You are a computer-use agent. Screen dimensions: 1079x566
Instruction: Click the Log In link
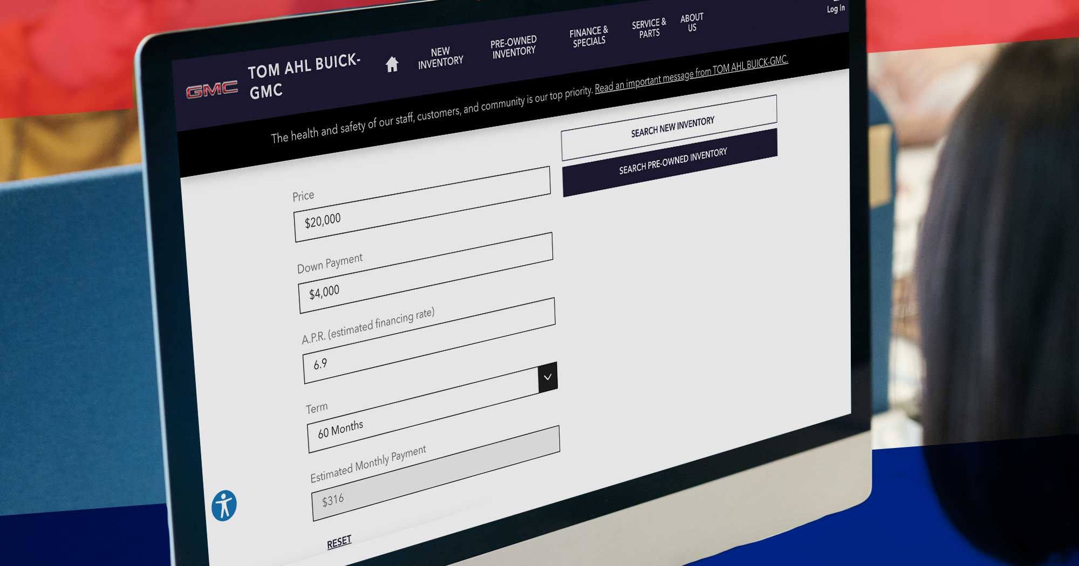pos(835,9)
